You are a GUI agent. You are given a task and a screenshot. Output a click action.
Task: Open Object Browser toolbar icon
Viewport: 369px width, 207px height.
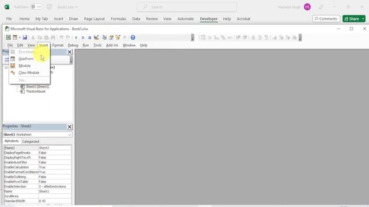pyautogui.click(x=118, y=37)
